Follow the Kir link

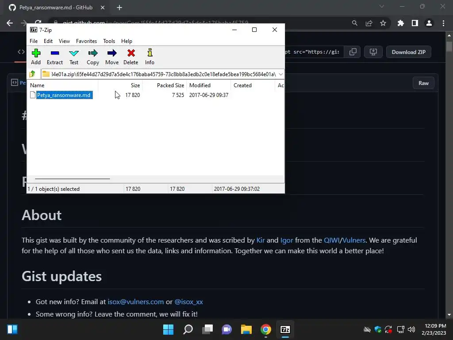(x=260, y=240)
